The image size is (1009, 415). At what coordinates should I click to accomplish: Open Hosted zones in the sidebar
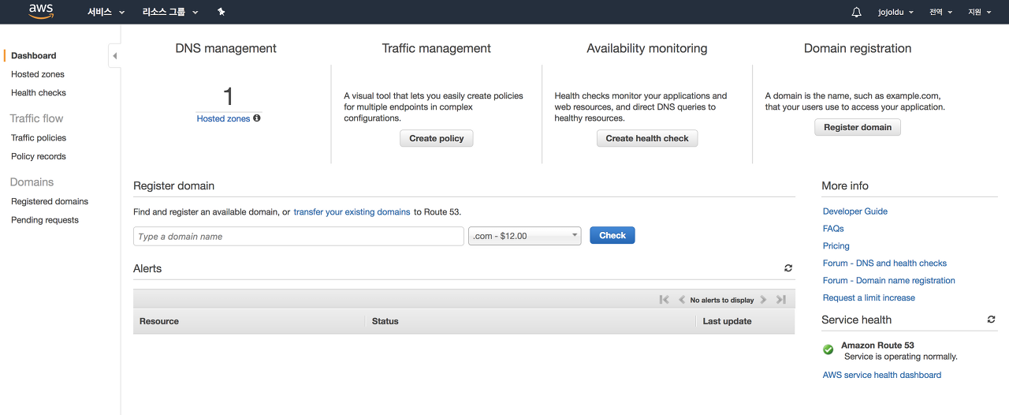[38, 74]
